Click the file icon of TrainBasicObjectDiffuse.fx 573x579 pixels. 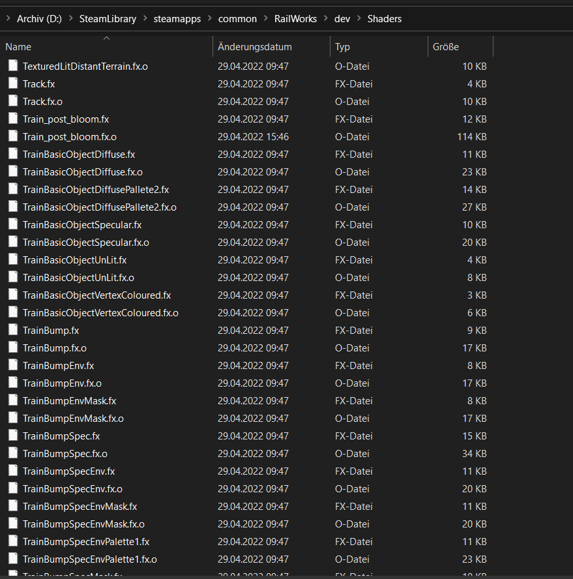(13, 154)
